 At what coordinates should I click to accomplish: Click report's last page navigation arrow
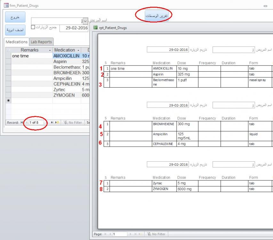point(136,234)
